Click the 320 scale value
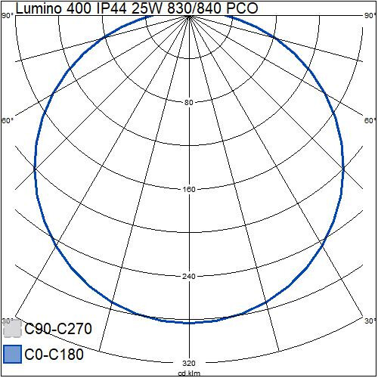Screen dimensions: 378x378 click(189, 363)
